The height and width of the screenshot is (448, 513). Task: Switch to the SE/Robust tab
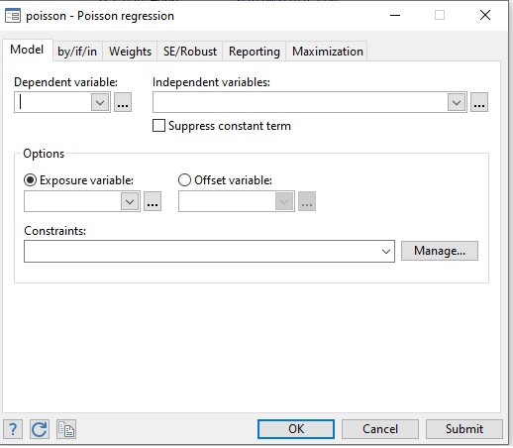[x=190, y=52]
